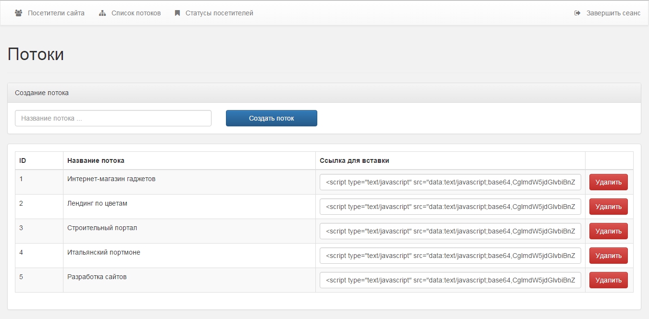Focus the Название потока input field
Screen dimensions: 649x319
click(x=113, y=118)
